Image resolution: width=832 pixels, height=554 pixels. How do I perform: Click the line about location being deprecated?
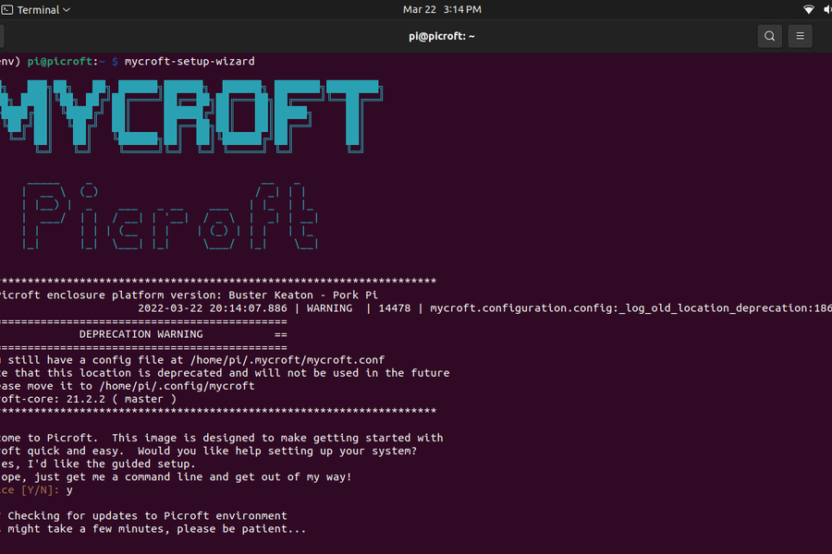pos(225,373)
